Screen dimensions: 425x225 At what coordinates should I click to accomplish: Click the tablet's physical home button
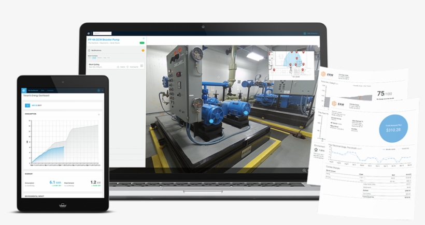[x=63, y=205]
